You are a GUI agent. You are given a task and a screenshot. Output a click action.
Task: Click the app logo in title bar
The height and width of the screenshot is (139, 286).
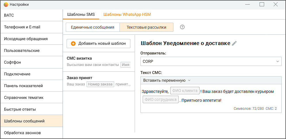(6, 5)
